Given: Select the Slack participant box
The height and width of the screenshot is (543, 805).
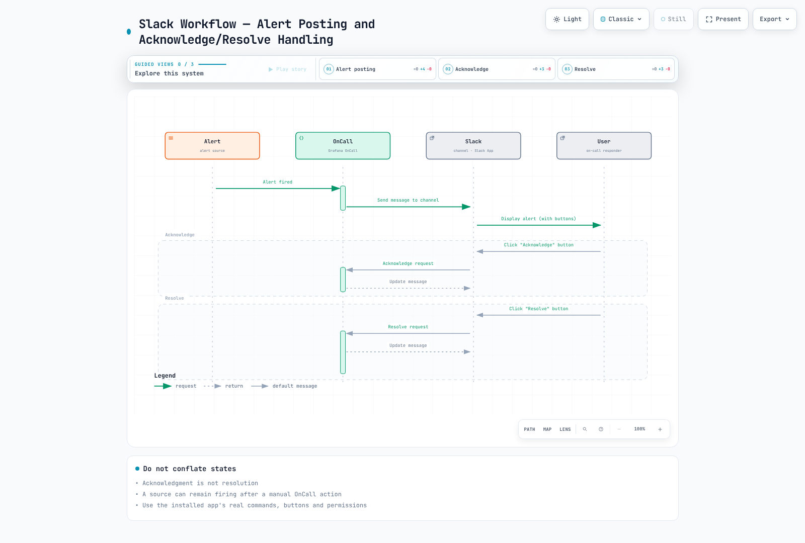Looking at the screenshot, I should (x=473, y=146).
